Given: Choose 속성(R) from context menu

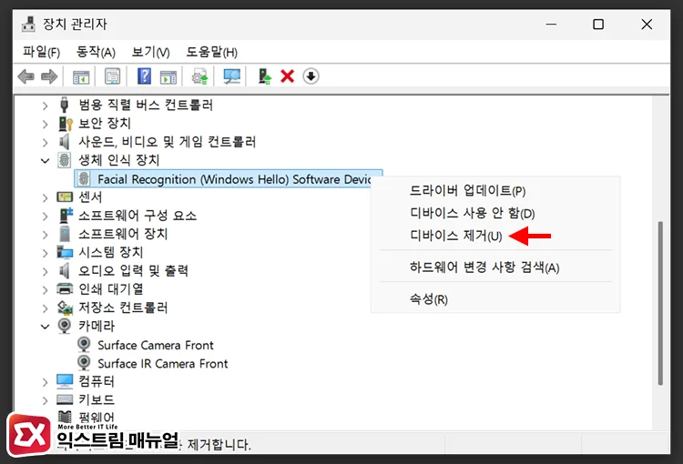Looking at the screenshot, I should [x=495, y=299].
